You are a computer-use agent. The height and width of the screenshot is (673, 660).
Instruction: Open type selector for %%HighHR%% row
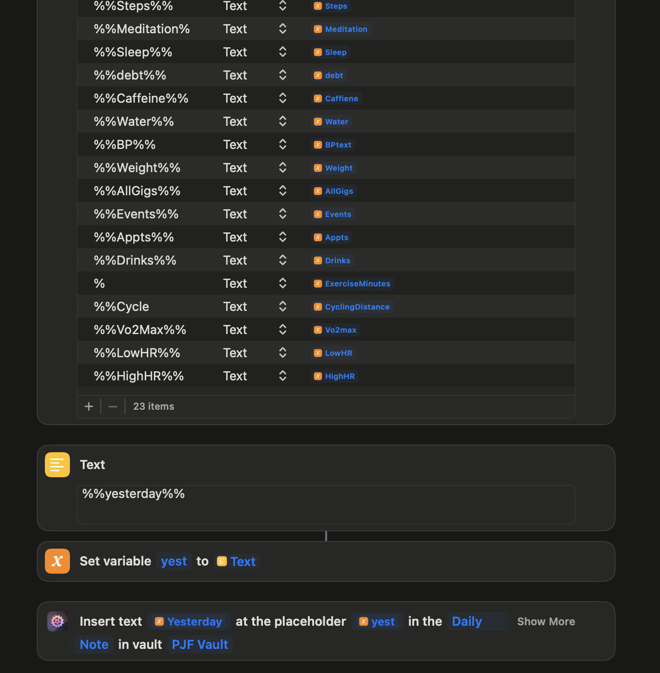(283, 376)
